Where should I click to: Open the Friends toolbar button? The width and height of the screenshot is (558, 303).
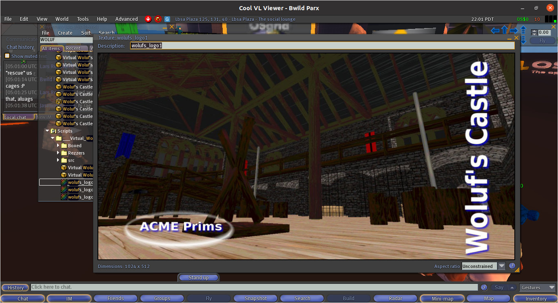pos(115,299)
